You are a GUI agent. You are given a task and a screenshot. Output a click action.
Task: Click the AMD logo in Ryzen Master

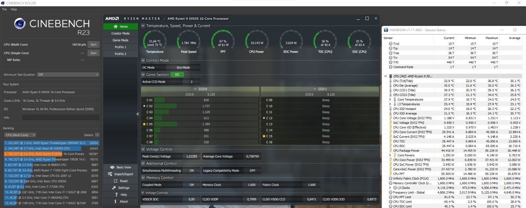[x=112, y=19]
